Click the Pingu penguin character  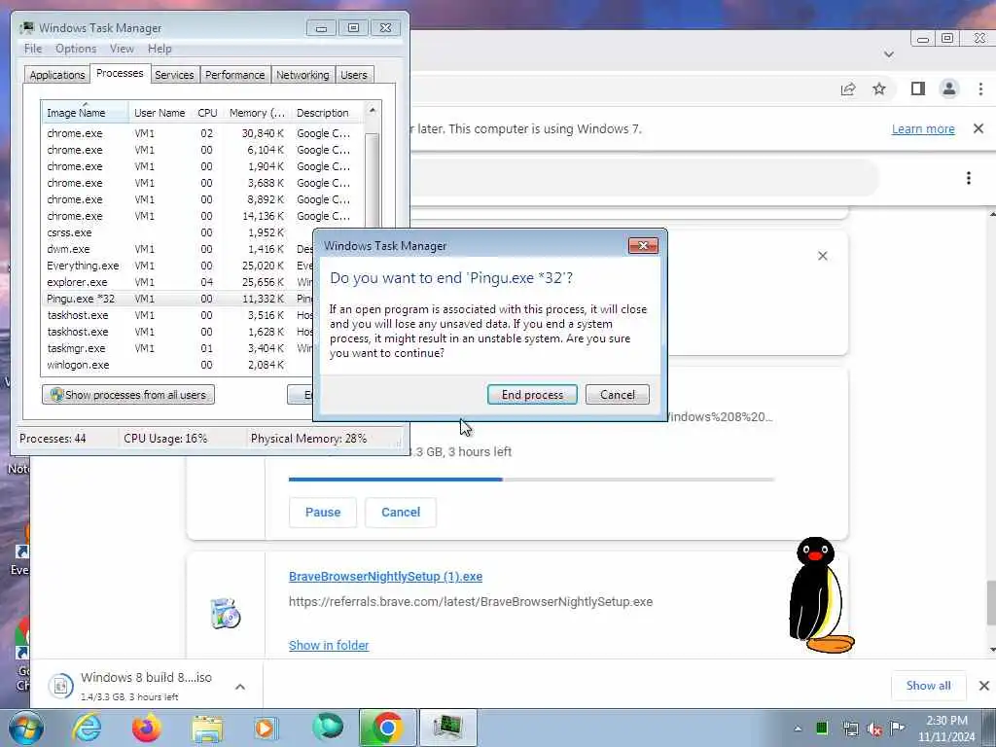820,595
